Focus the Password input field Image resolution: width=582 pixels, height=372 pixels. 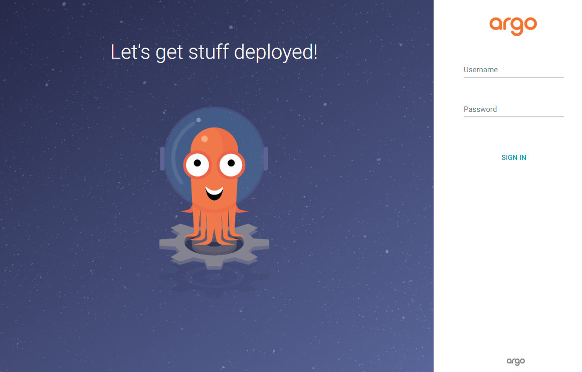(x=513, y=109)
